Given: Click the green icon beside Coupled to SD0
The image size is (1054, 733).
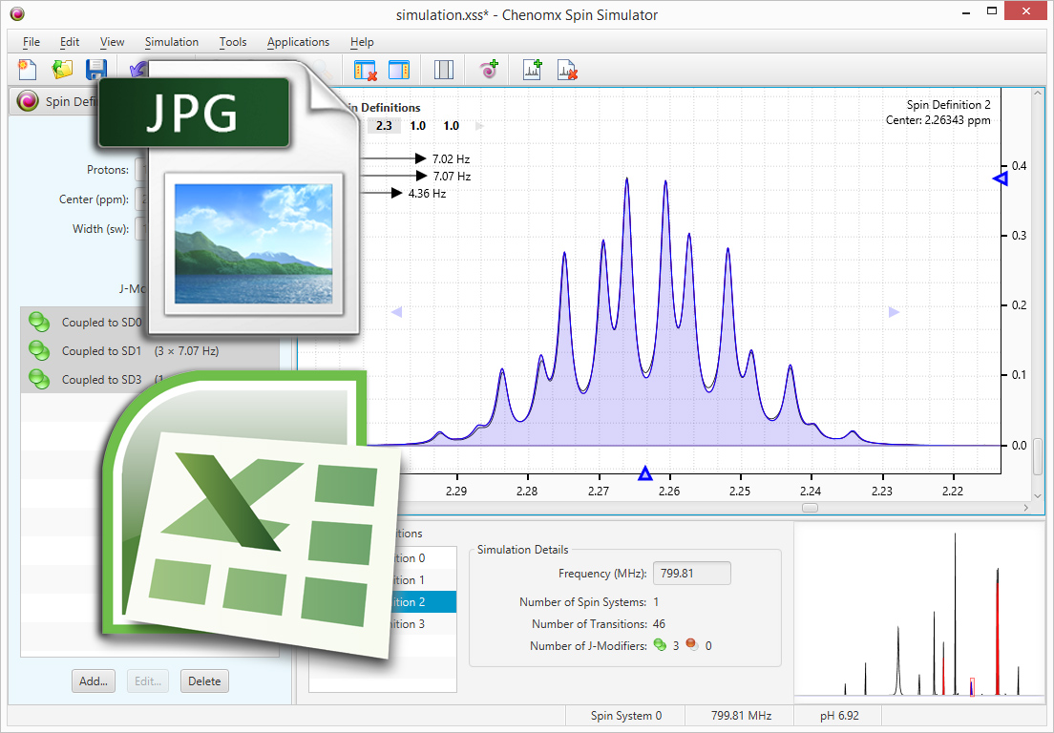Looking at the screenshot, I should [40, 323].
